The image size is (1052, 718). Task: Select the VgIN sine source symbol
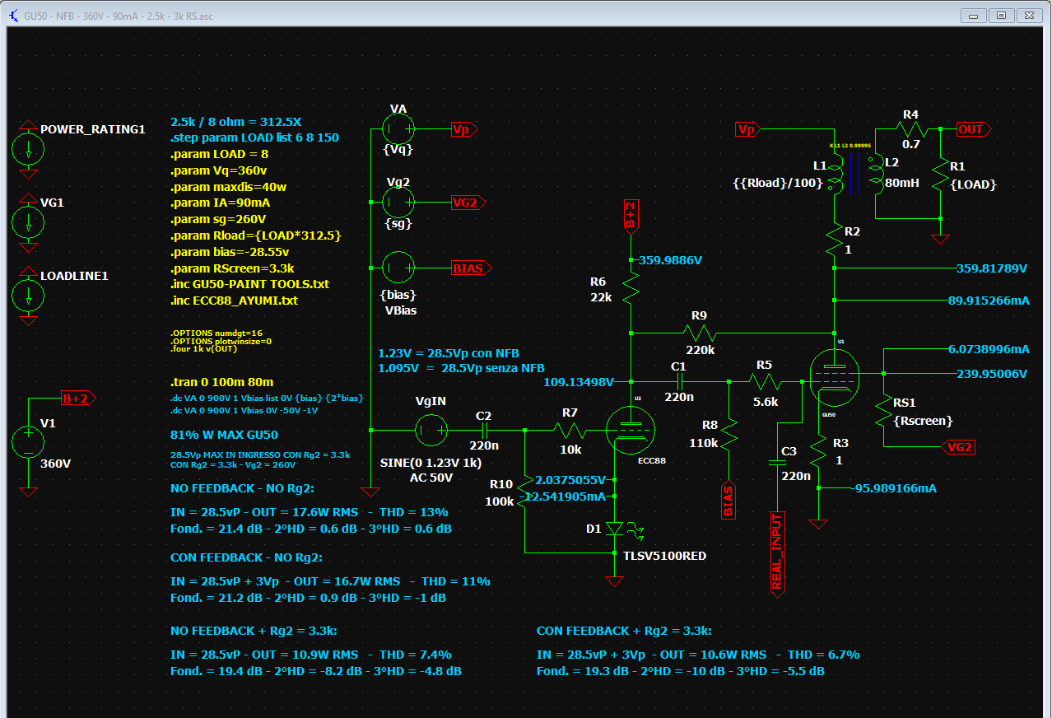[x=430, y=430]
